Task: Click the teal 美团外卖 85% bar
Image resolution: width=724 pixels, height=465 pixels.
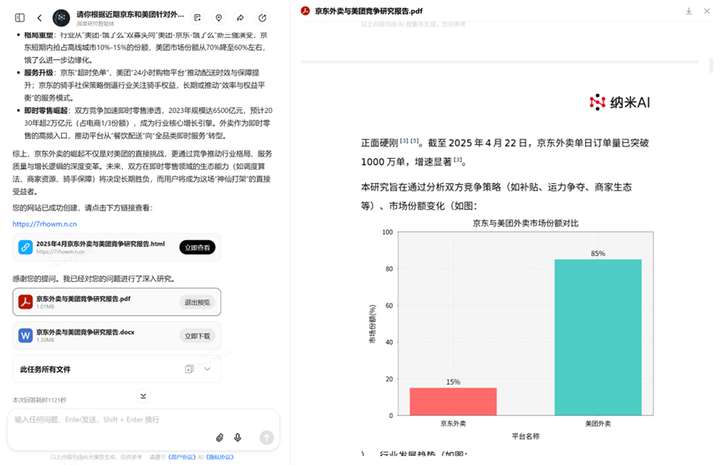Action: (598, 337)
